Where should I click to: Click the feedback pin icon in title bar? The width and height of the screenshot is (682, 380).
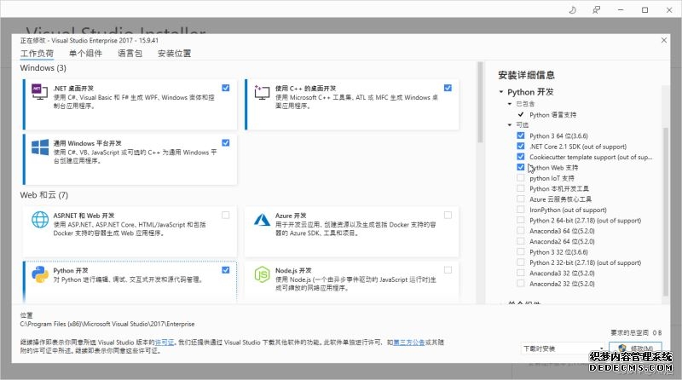(596, 9)
